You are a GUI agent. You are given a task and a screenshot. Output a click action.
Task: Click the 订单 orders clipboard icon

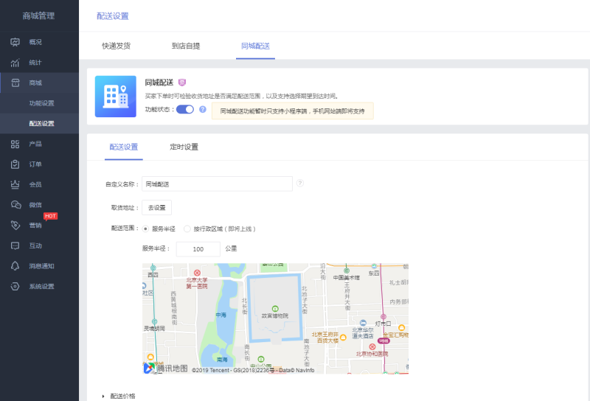15,164
